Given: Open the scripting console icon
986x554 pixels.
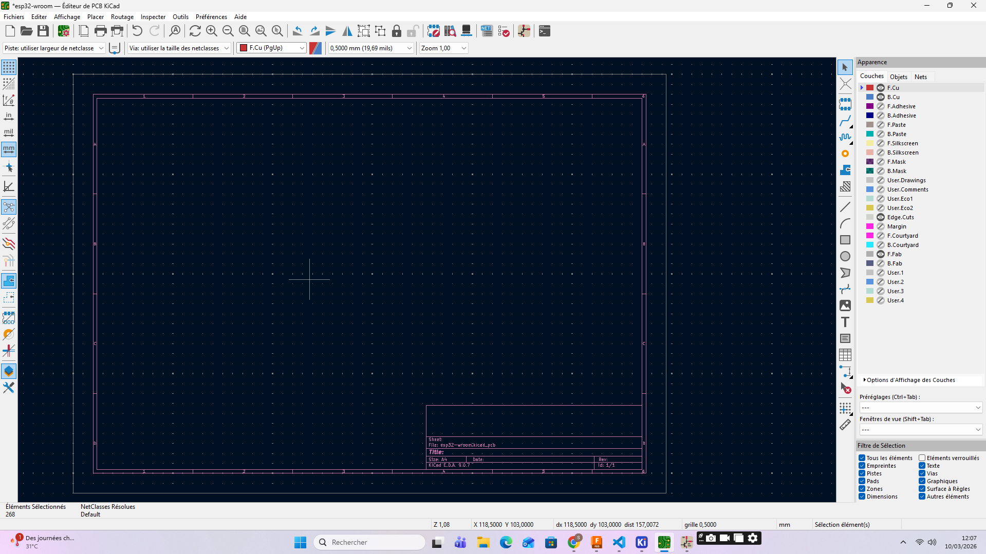Looking at the screenshot, I should point(545,31).
